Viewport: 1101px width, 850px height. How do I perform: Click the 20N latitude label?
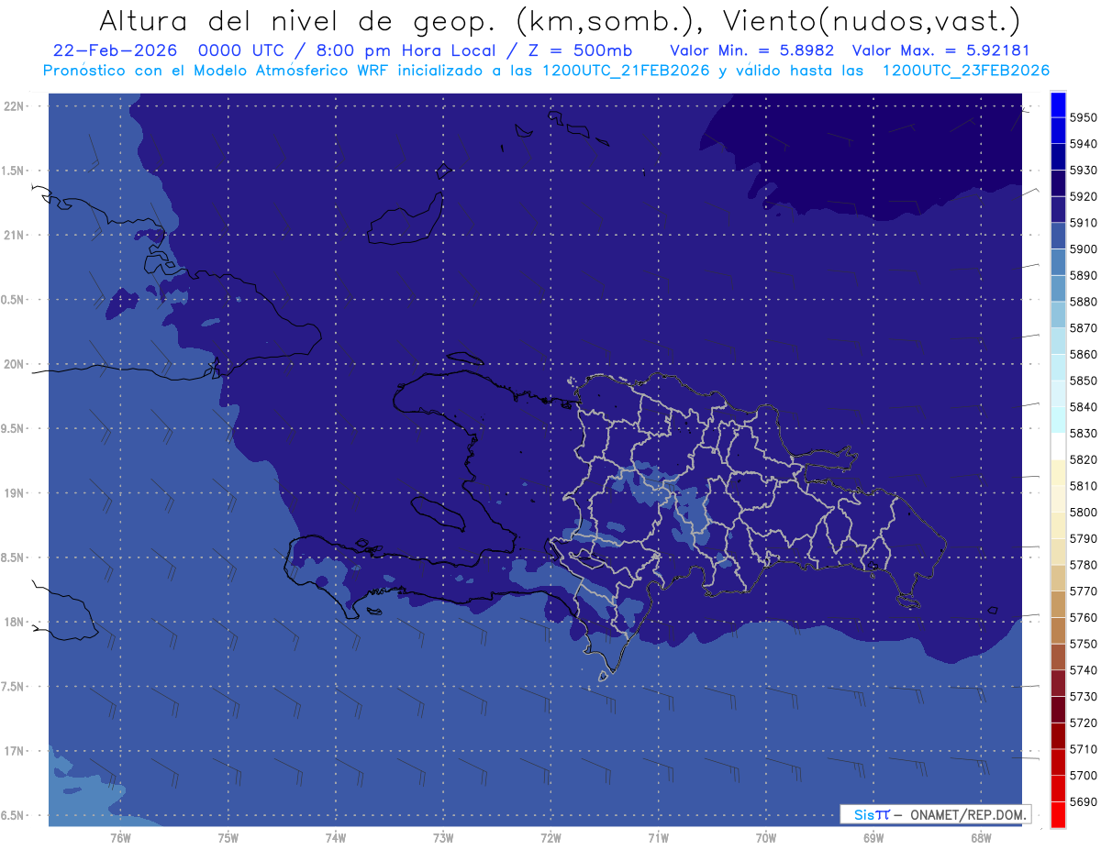pyautogui.click(x=13, y=364)
